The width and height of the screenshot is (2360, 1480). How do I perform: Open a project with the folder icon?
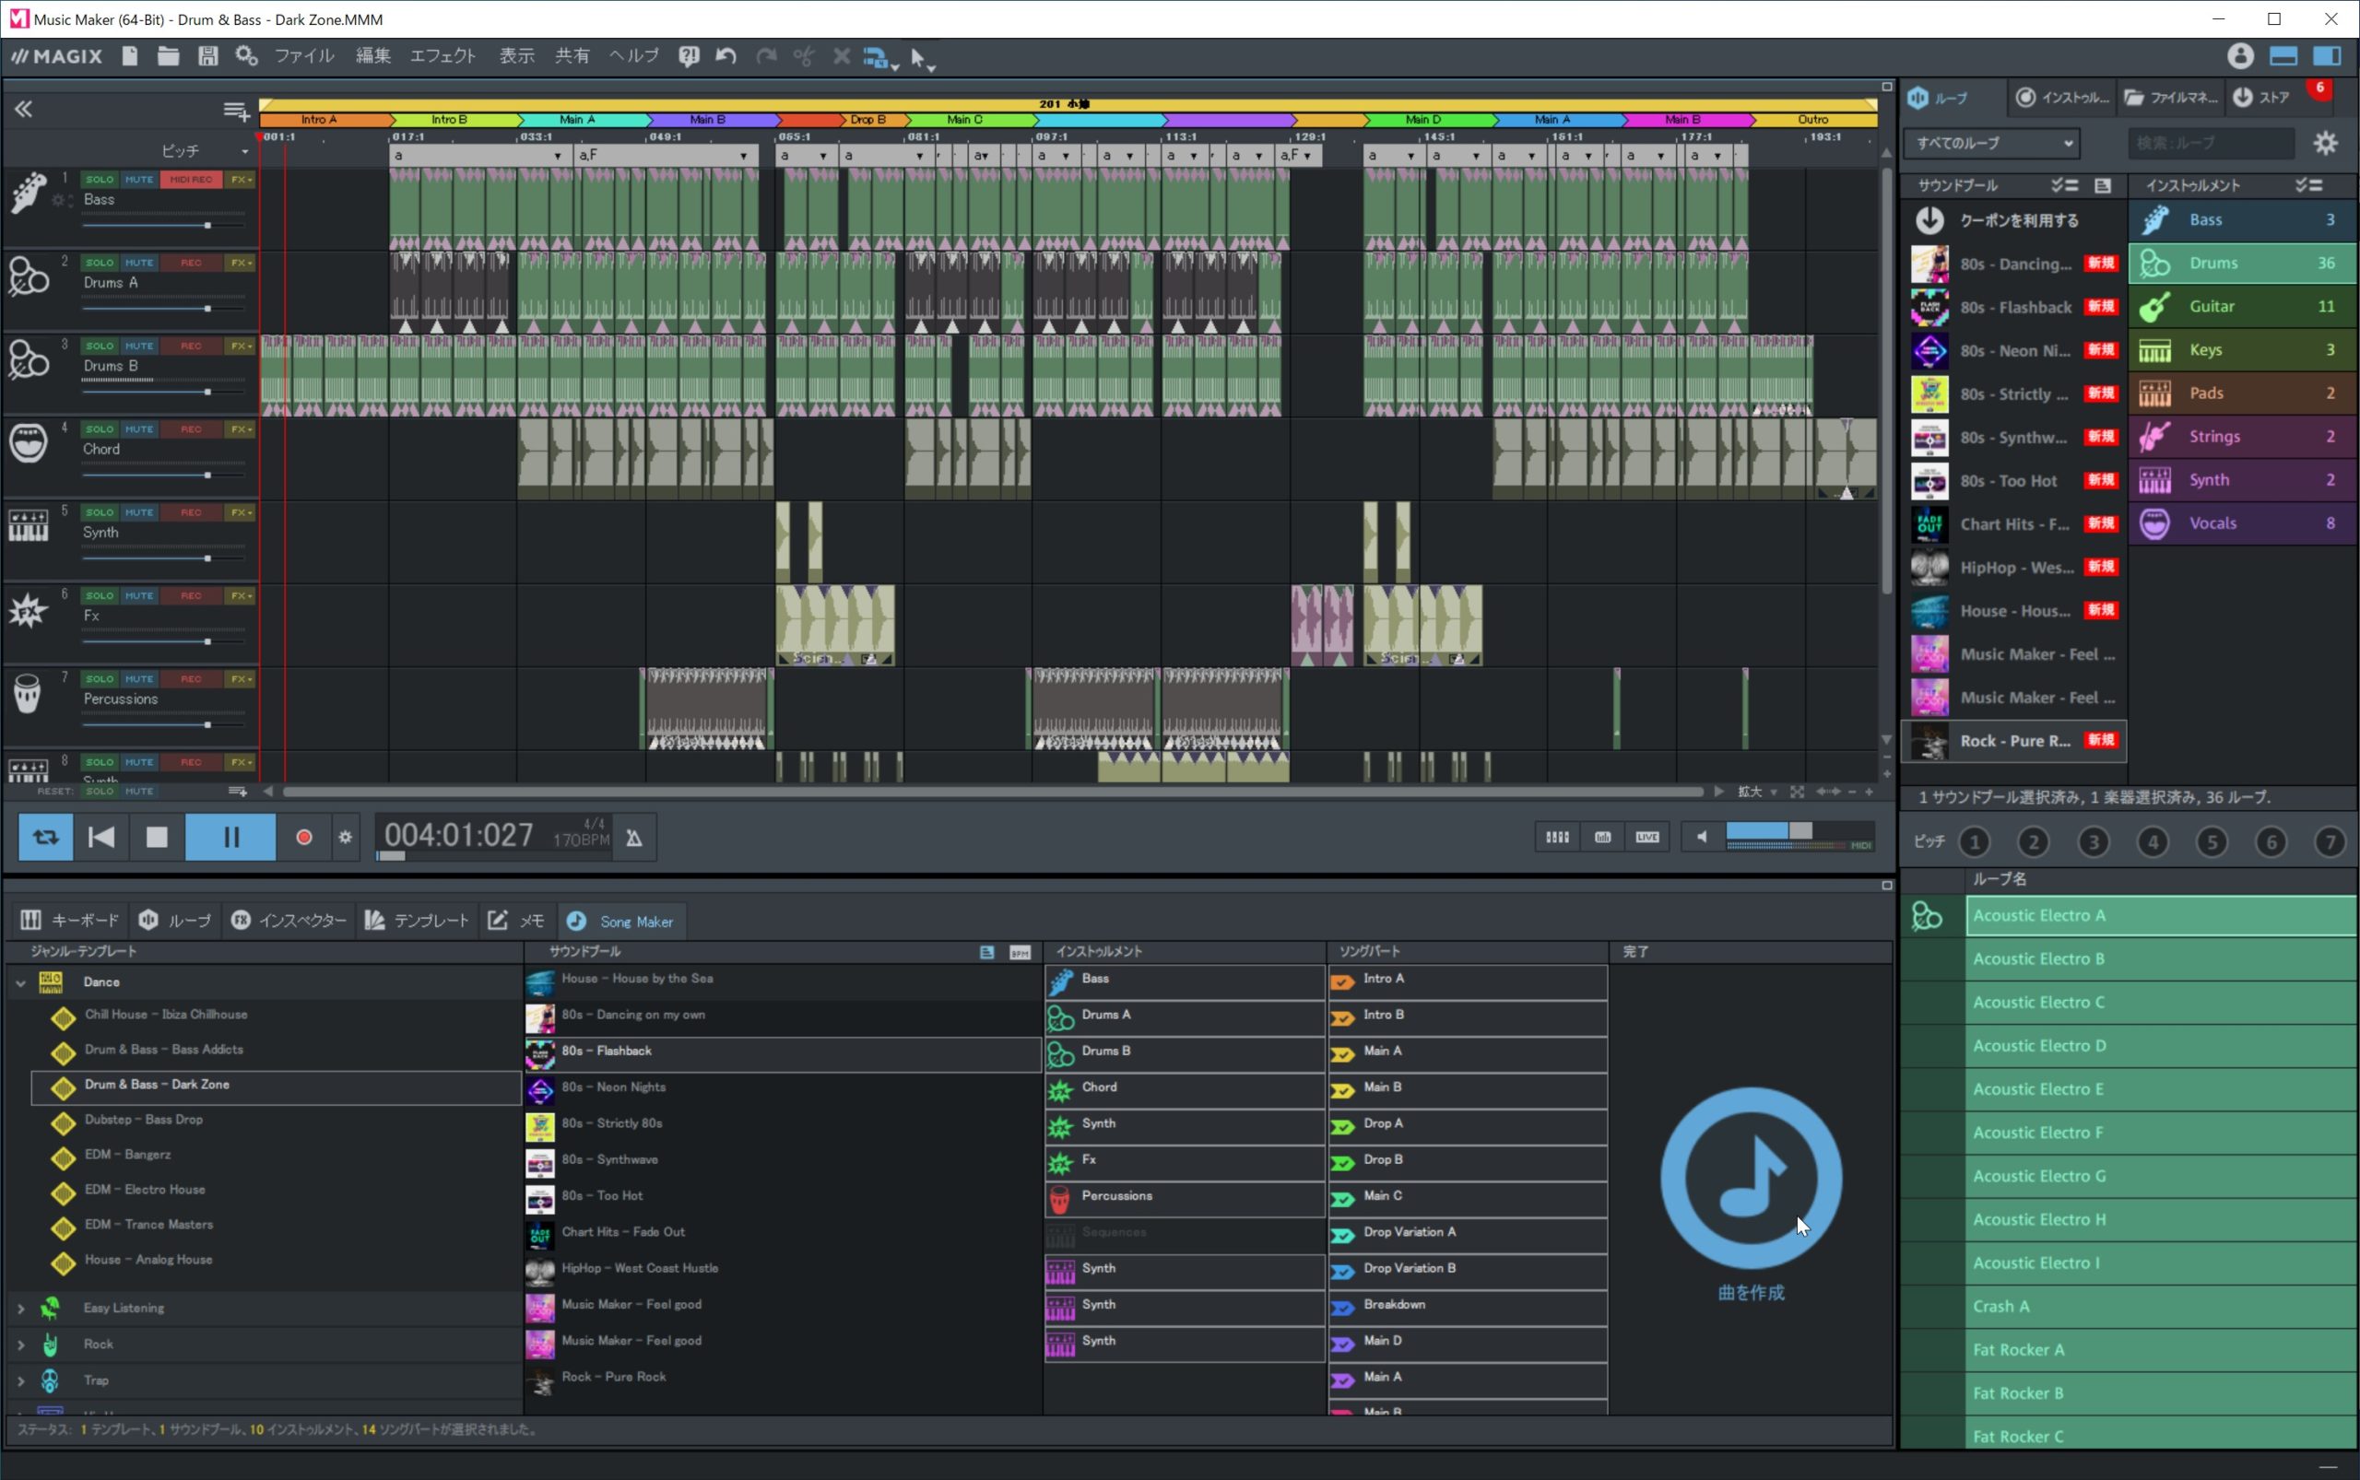(168, 56)
